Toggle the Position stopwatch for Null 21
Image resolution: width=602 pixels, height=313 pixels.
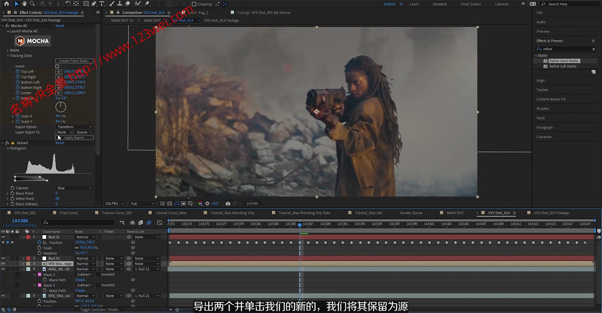point(39,242)
